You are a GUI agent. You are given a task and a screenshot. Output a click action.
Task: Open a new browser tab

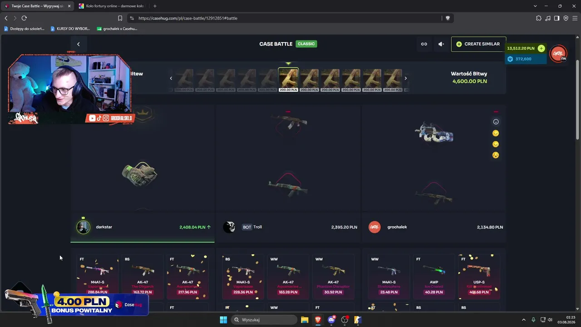[x=155, y=6]
